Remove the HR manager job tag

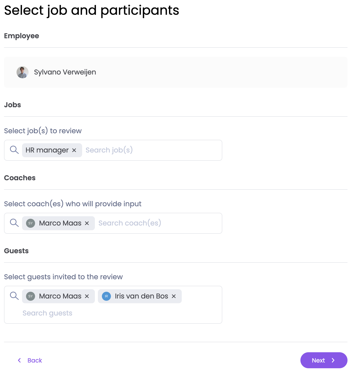74,150
